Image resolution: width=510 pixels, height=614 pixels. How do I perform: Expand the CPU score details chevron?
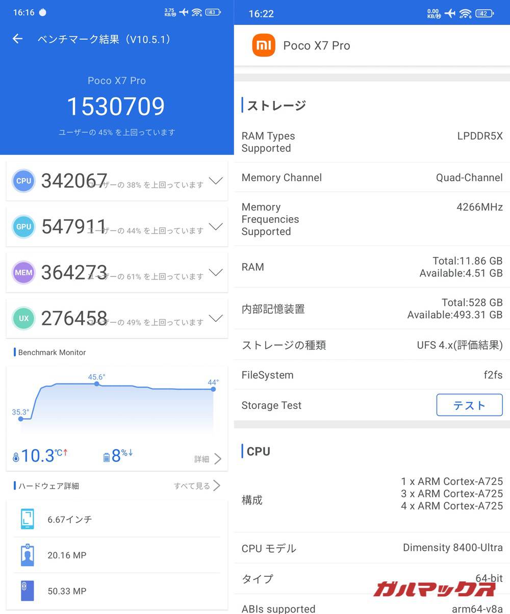coord(216,181)
